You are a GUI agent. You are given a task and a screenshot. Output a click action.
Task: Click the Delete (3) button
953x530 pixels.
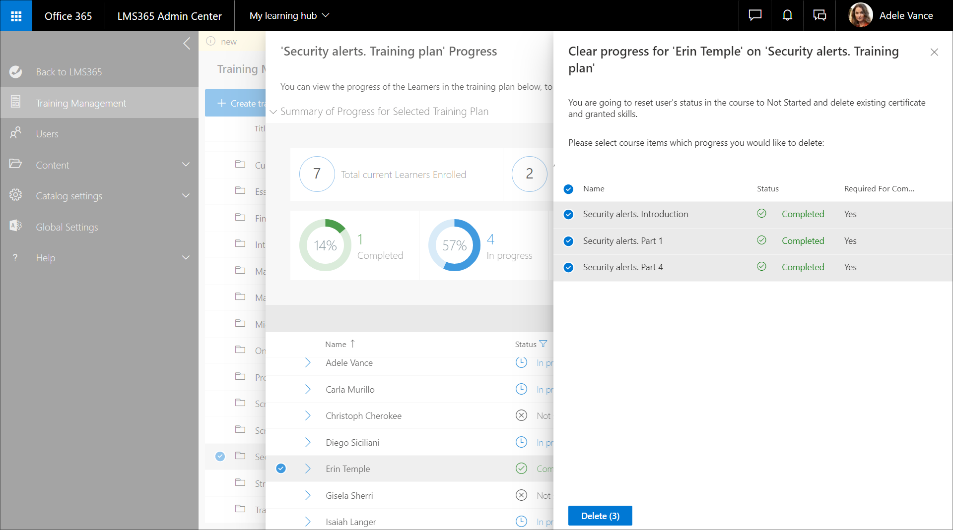click(x=600, y=516)
